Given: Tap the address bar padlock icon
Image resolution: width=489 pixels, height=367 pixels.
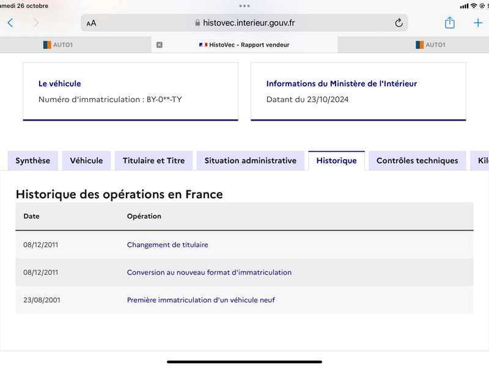Looking at the screenshot, I should (x=197, y=23).
